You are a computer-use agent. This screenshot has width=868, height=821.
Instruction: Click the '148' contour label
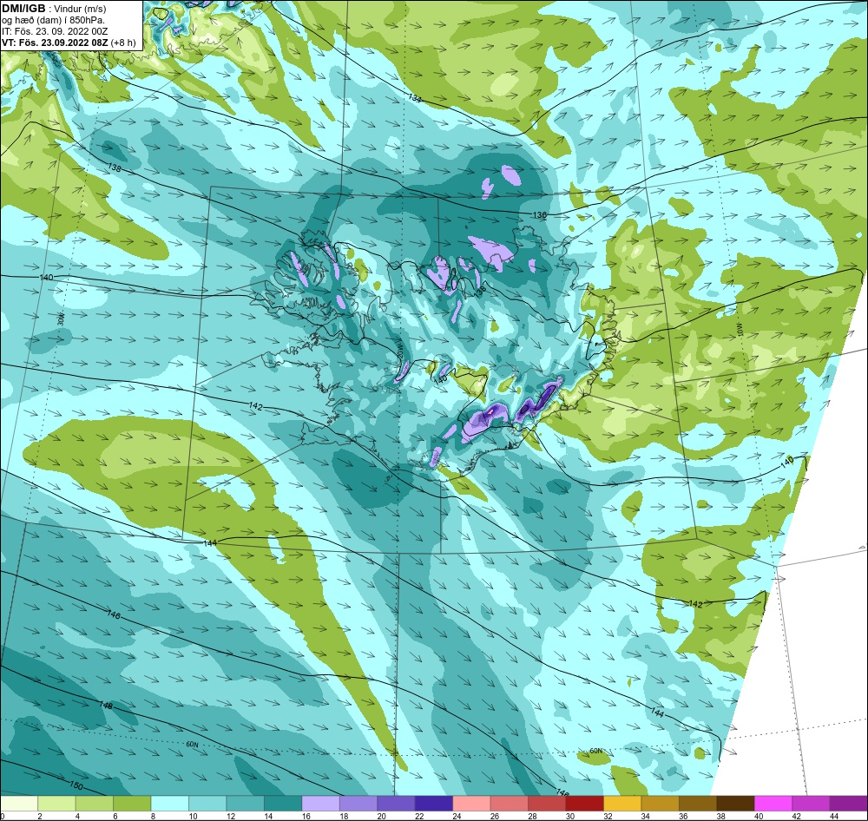click(106, 706)
